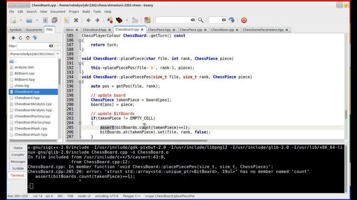Jump to the entered line number
This screenshot has height=200, width=357.
[x=232, y=20]
